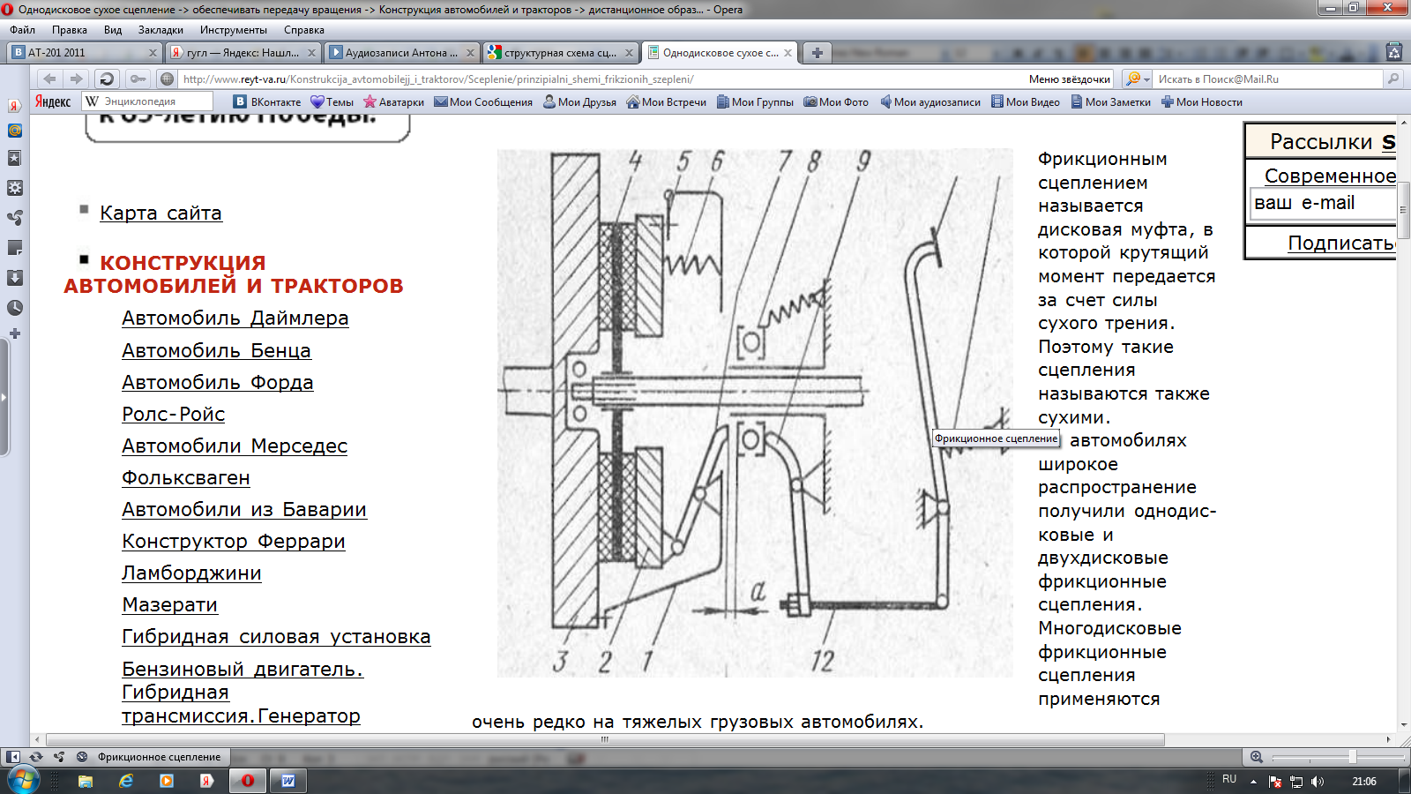Open the closed tabs trash icon
Image resolution: width=1411 pixels, height=794 pixels.
pos(1394,52)
